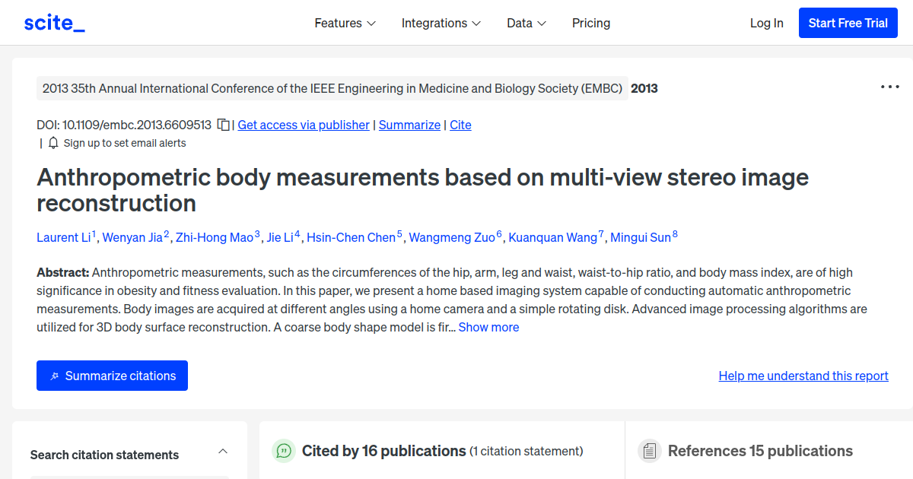Click the conference name banner
The width and height of the screenshot is (913, 479).
pos(331,87)
